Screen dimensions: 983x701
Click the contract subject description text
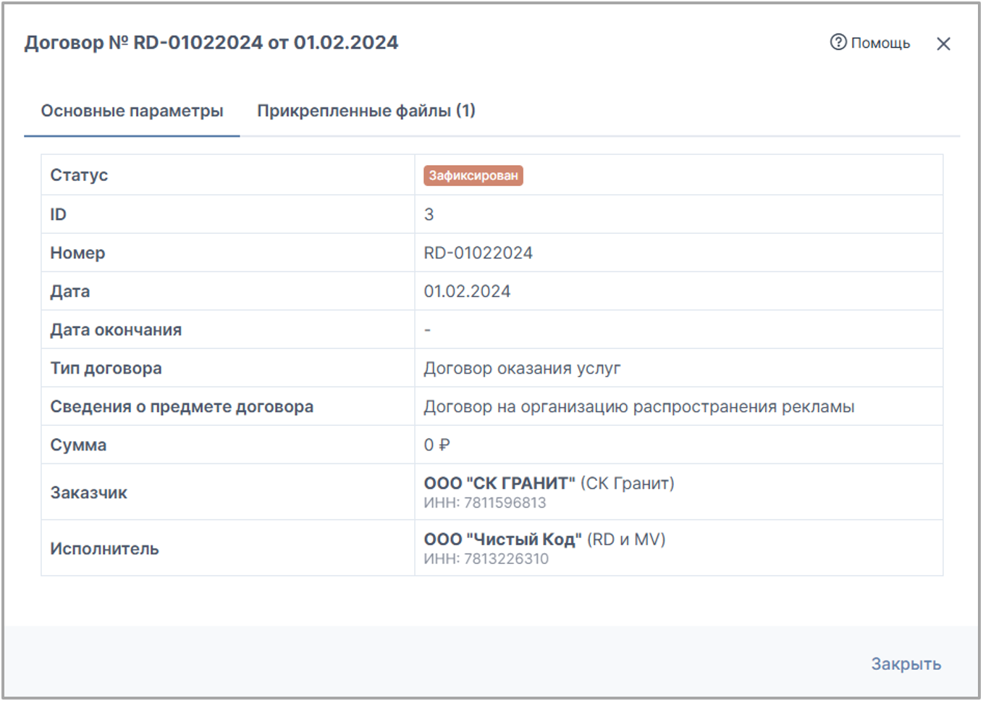(638, 406)
